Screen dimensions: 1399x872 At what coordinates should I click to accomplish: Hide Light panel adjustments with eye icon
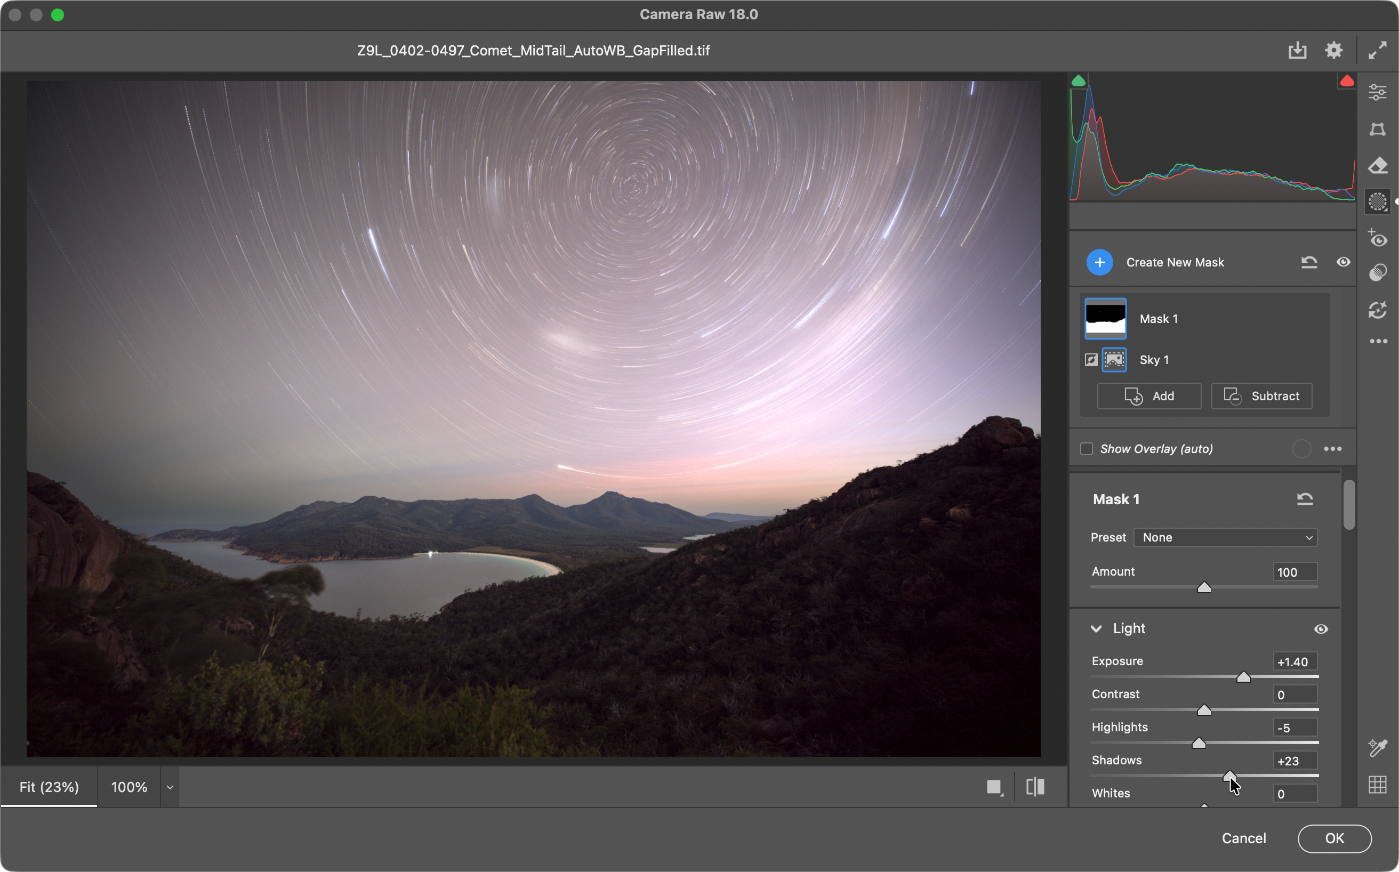(x=1321, y=628)
